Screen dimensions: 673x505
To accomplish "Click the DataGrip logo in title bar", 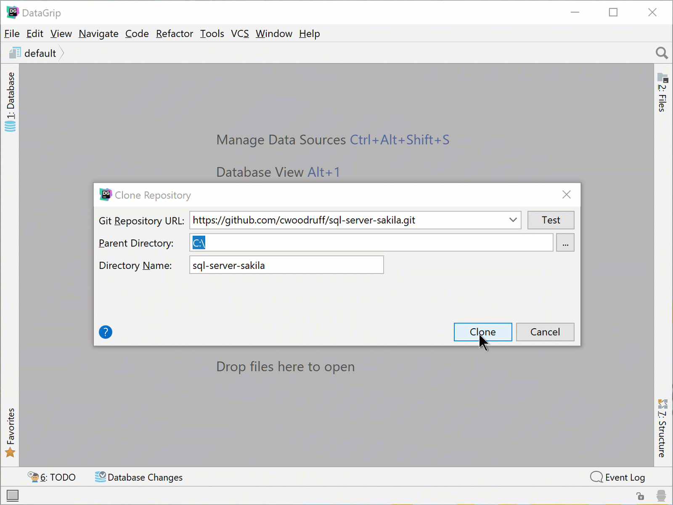I will pos(13,12).
